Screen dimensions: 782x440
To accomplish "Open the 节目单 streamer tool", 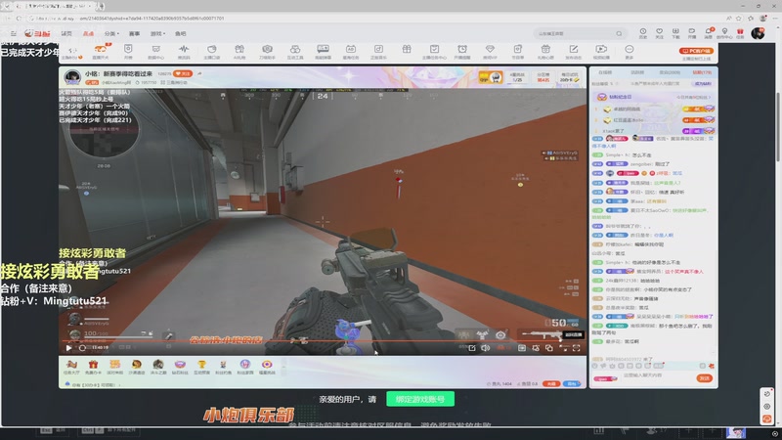I will click(518, 52).
